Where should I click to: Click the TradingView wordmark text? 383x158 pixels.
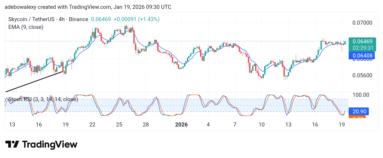50,145
